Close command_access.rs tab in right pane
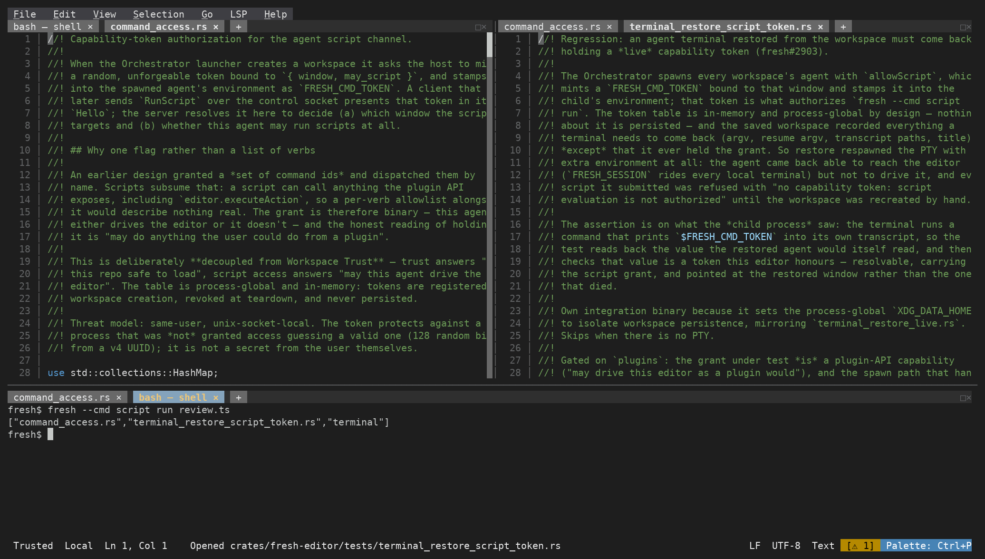Image resolution: width=985 pixels, height=559 pixels. (x=609, y=27)
